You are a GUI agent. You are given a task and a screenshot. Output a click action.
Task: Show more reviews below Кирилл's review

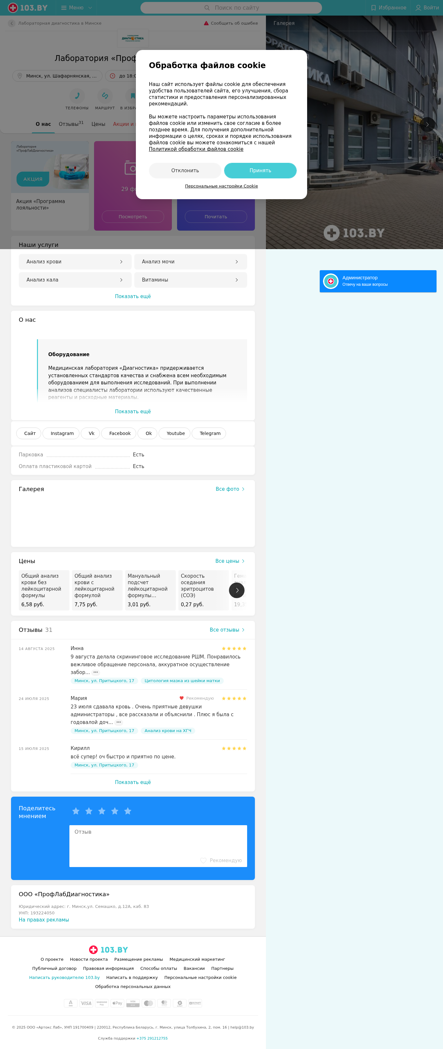click(x=133, y=782)
